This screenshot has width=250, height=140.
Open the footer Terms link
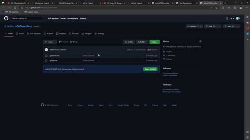coord(70,105)
